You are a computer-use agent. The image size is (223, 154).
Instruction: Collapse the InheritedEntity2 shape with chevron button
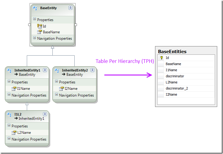click(92, 70)
